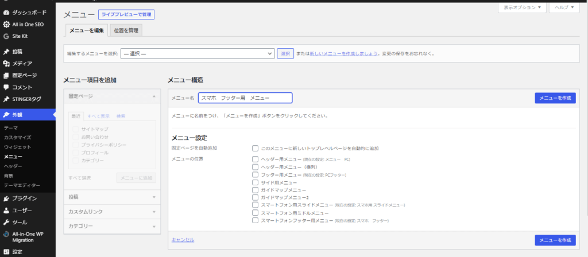
Task: Check サイド用メニュー location
Action: tap(256, 182)
